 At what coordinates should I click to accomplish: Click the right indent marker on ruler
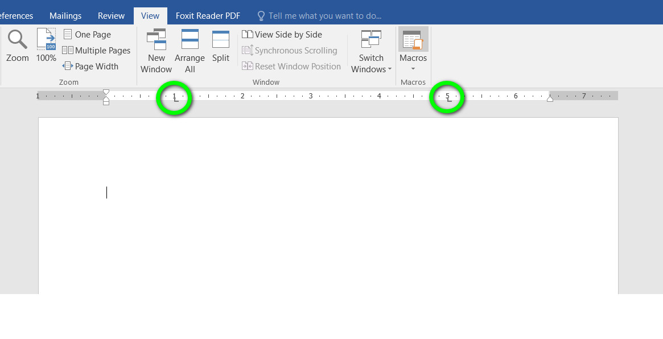coord(550,98)
